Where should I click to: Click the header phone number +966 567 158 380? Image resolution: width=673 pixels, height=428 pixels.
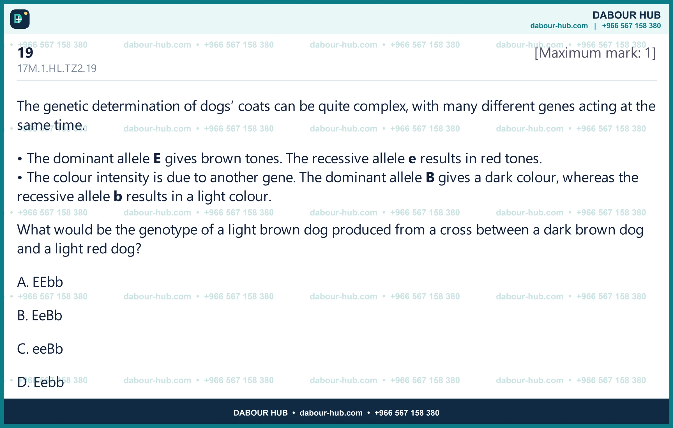(631, 26)
